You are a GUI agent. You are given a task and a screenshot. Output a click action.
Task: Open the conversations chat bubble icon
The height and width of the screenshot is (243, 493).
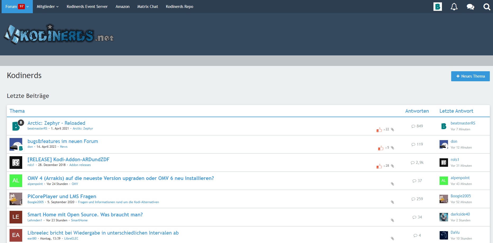click(x=470, y=7)
